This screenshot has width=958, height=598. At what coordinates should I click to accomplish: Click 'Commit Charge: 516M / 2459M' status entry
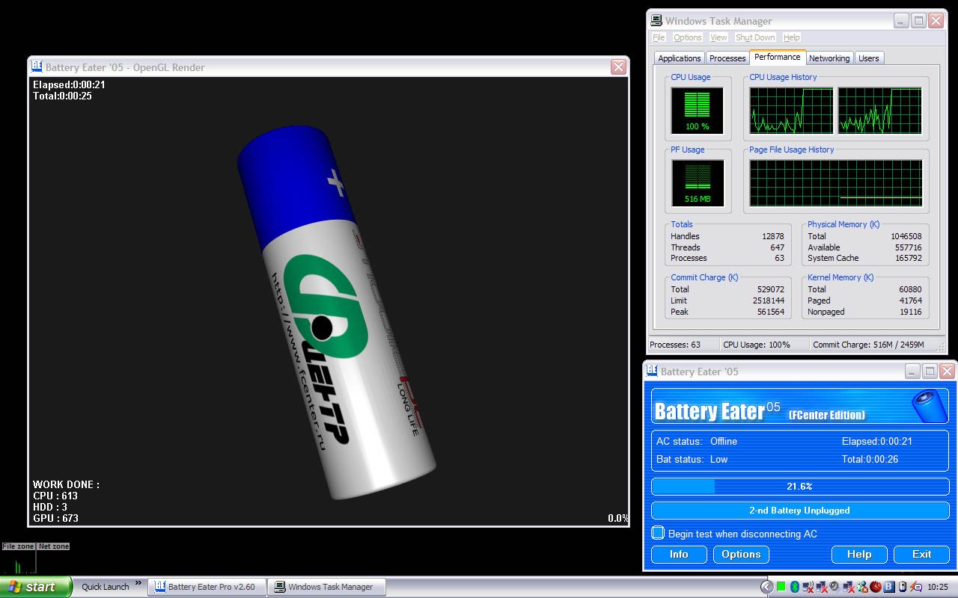click(868, 345)
